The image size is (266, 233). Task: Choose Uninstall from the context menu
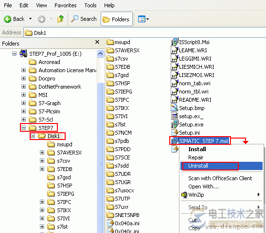(221, 166)
